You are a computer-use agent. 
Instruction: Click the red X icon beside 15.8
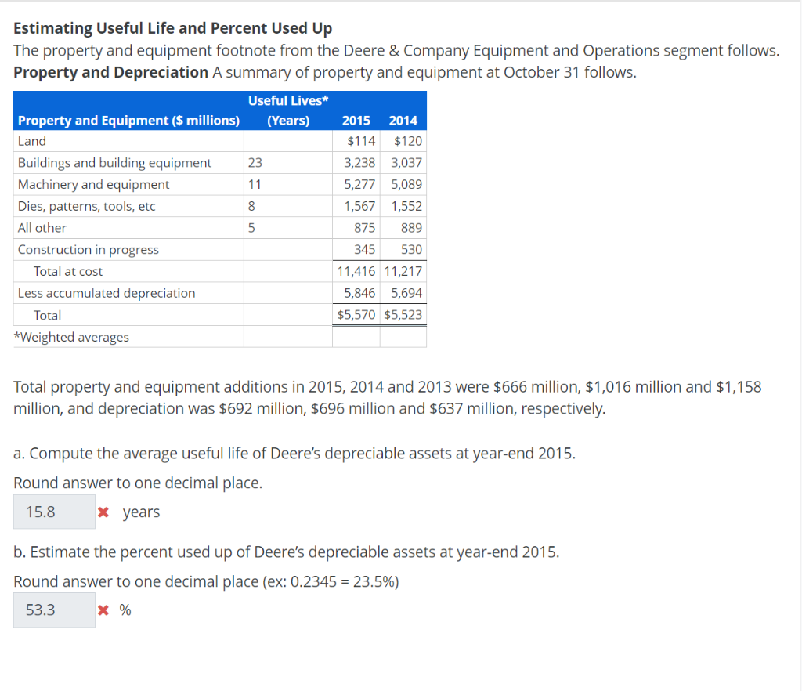pyautogui.click(x=103, y=512)
